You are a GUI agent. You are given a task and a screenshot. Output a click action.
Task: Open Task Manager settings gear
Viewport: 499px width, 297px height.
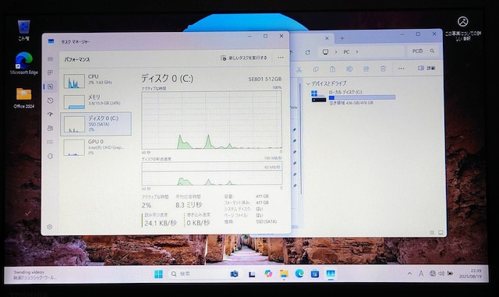point(50,227)
